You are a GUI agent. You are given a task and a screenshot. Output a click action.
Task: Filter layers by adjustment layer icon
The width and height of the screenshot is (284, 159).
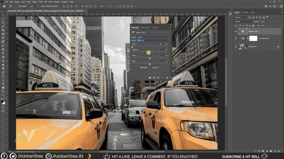[253, 17]
